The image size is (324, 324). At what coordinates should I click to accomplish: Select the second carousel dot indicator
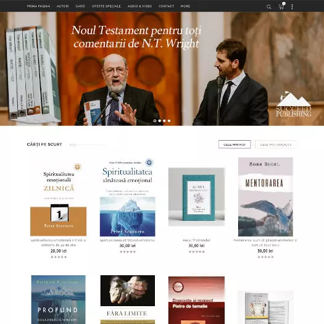coord(160,121)
